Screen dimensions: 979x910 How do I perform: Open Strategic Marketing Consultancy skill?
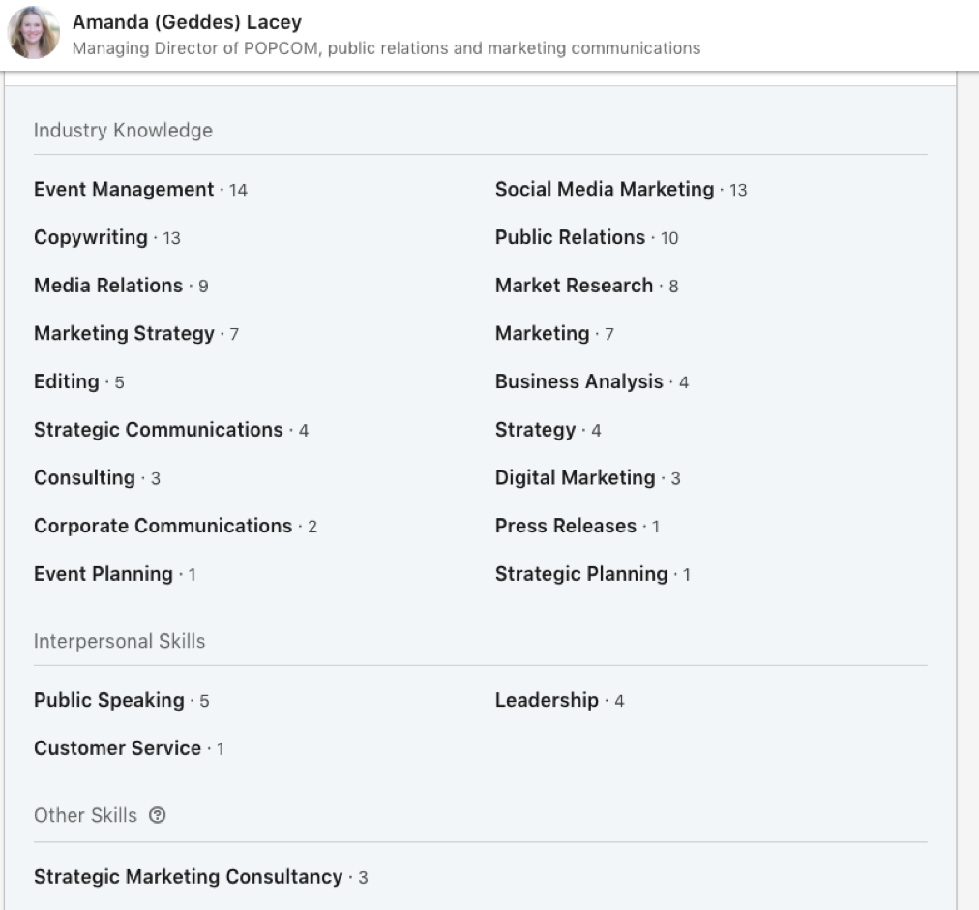click(188, 877)
